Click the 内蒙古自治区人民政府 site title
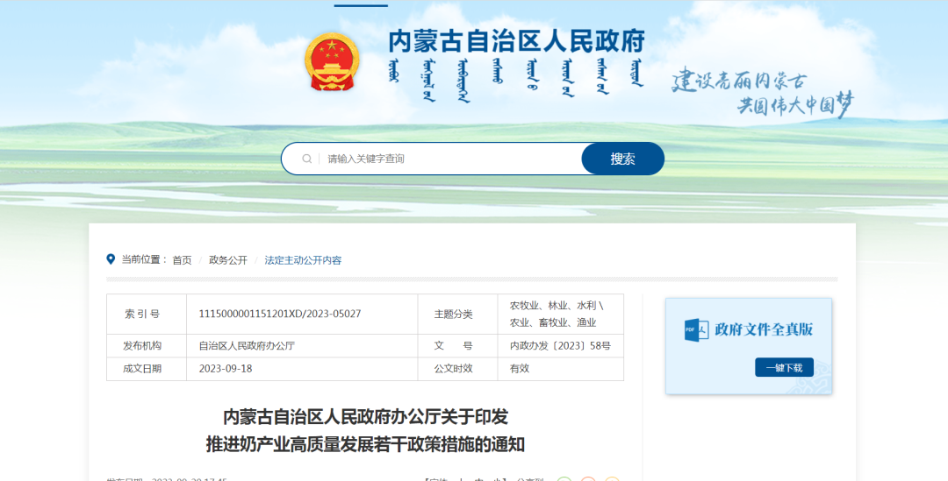 [517, 41]
